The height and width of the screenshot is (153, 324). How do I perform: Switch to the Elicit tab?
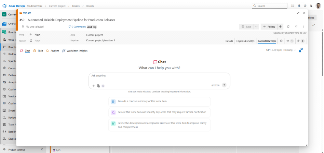point(38,51)
